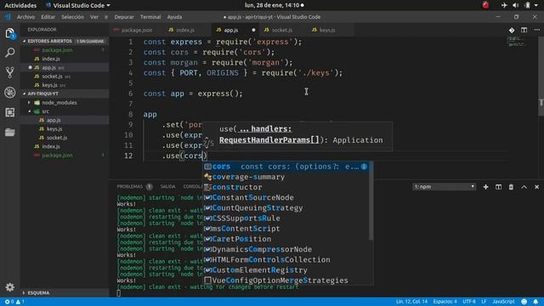The height and width of the screenshot is (306, 544).
Task: Add a new terminal with plus icon
Action: tap(485, 187)
